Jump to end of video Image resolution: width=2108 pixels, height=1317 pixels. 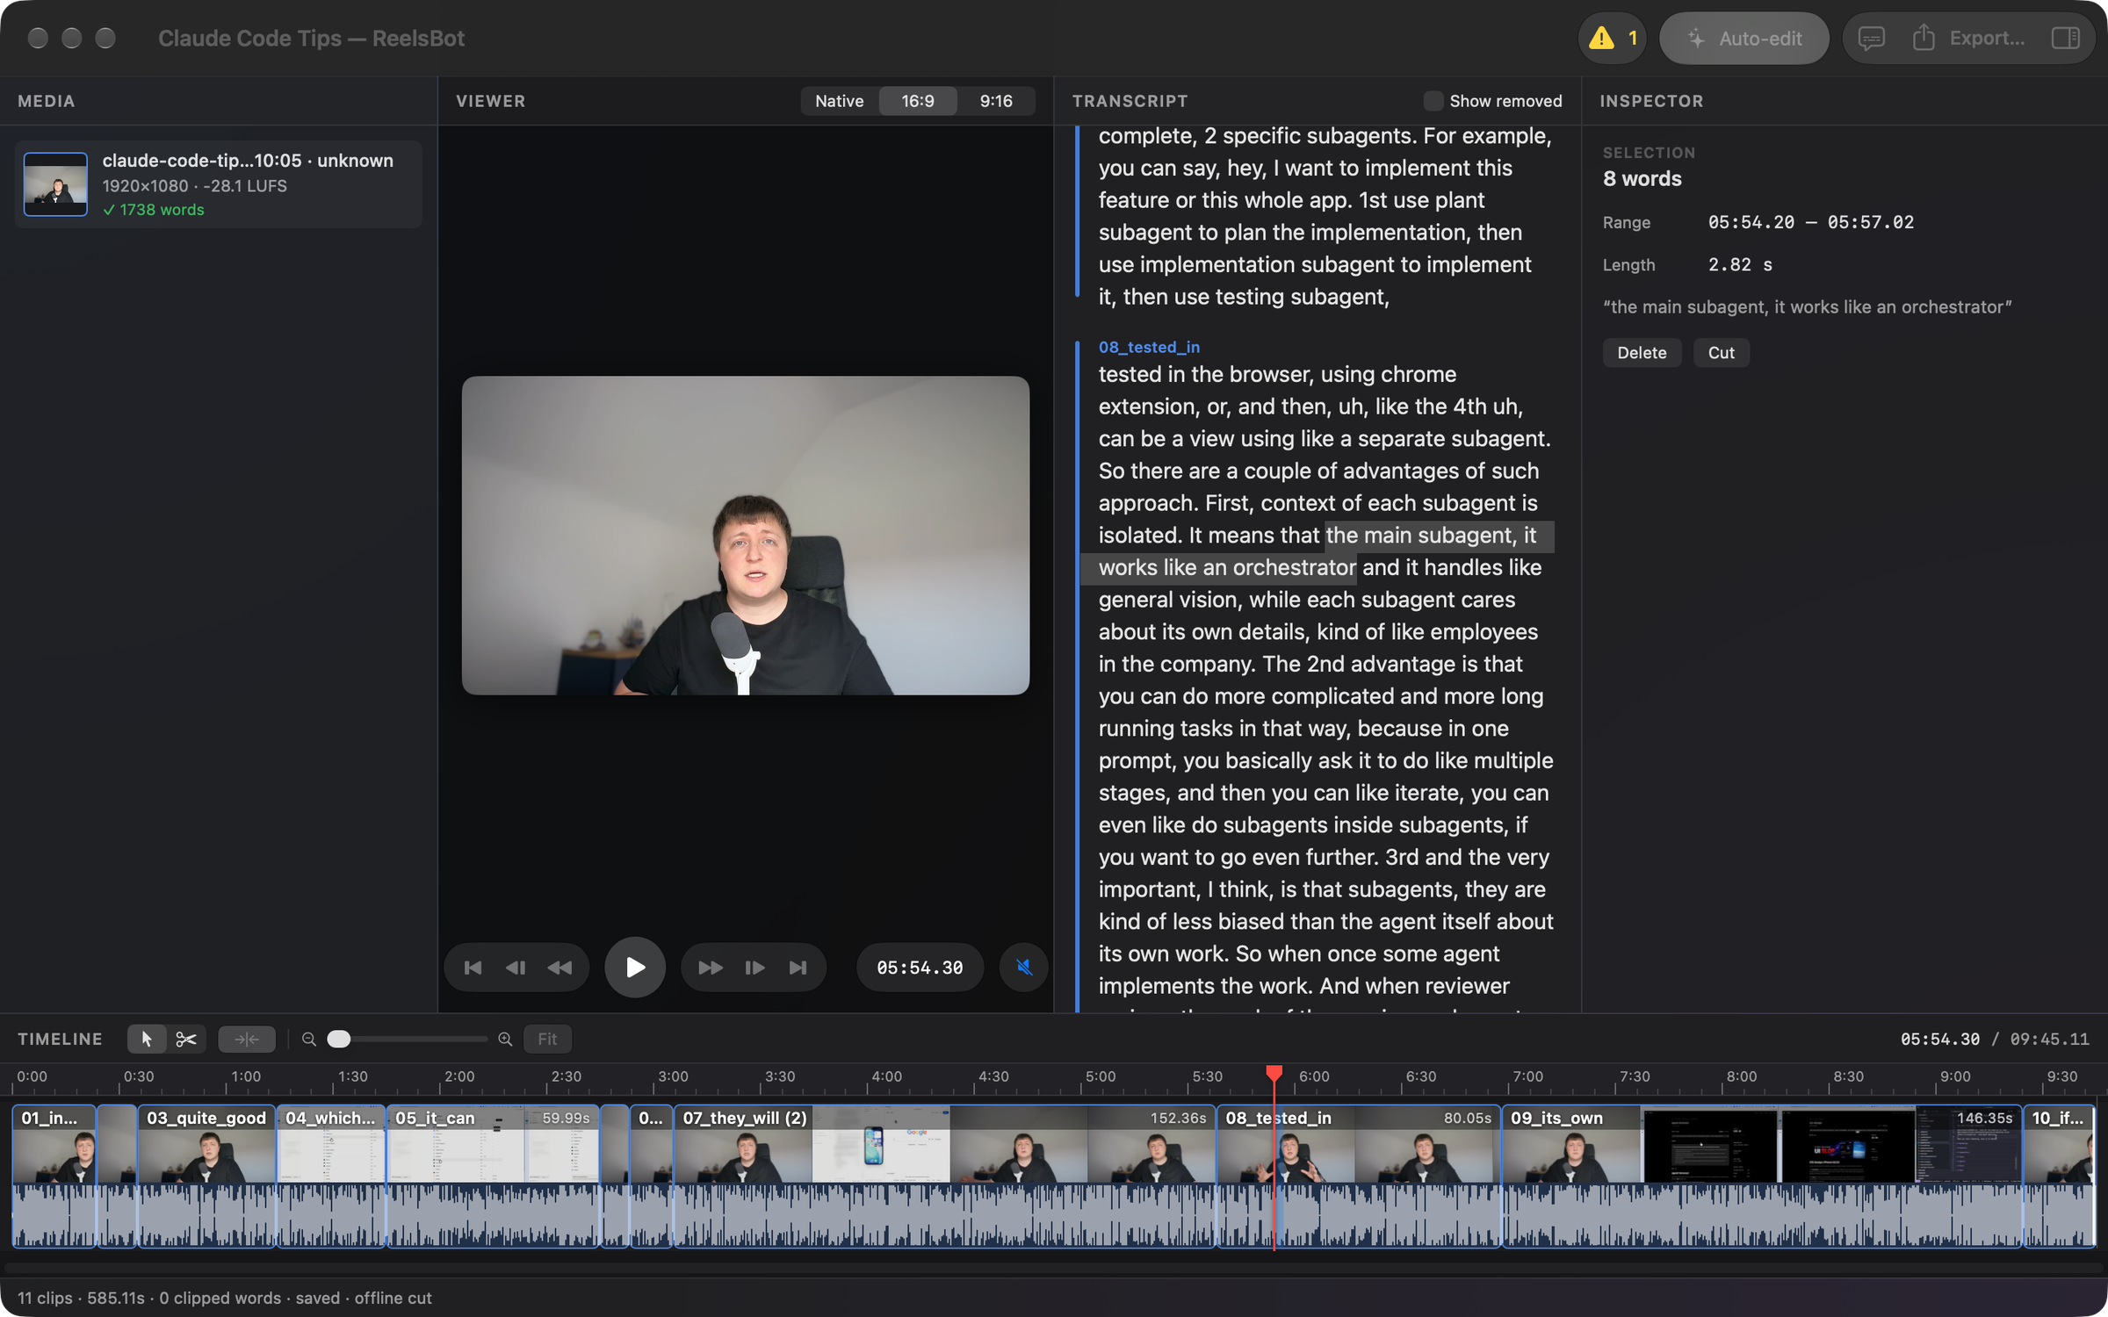click(x=798, y=968)
